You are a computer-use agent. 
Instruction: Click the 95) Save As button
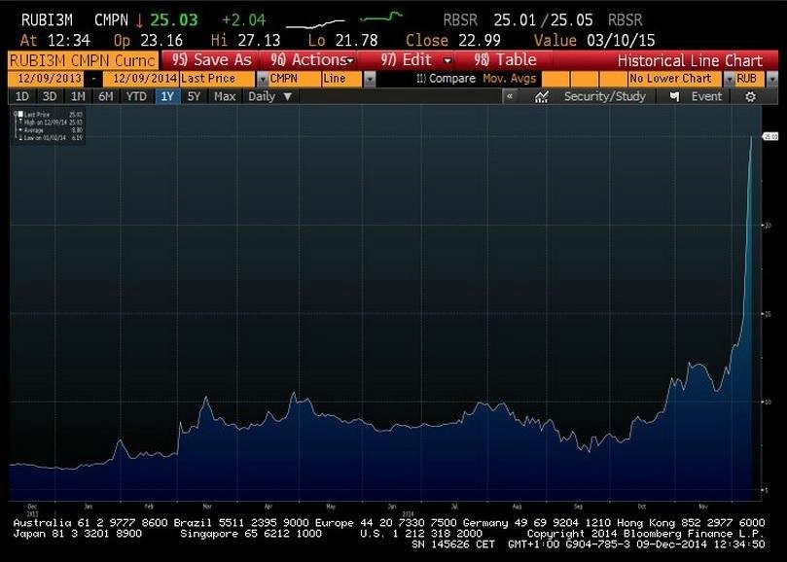[211, 60]
